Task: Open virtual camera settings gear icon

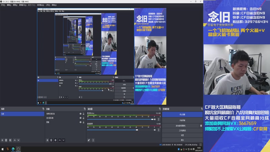Action: tap(201, 126)
